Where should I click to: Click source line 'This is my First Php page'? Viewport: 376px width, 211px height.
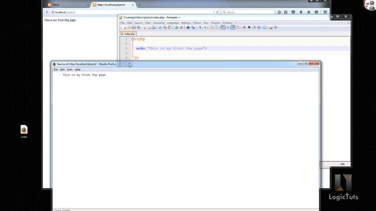click(84, 75)
